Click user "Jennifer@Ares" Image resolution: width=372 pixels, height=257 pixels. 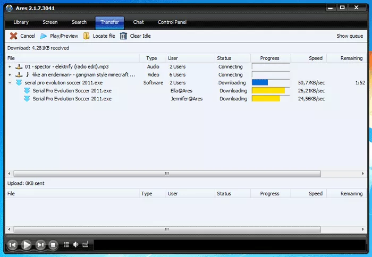(187, 99)
